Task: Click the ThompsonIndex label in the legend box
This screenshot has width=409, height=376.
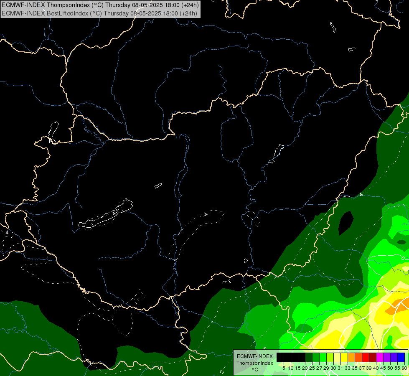Action: (x=255, y=363)
